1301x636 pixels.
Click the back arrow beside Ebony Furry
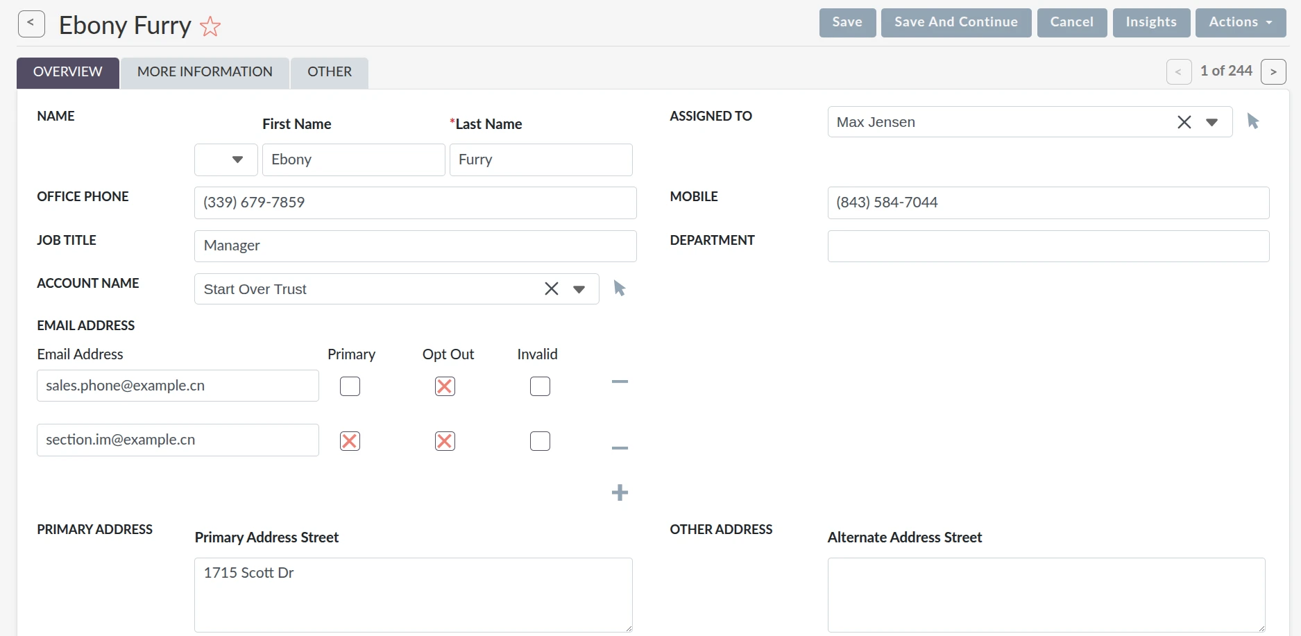[31, 24]
